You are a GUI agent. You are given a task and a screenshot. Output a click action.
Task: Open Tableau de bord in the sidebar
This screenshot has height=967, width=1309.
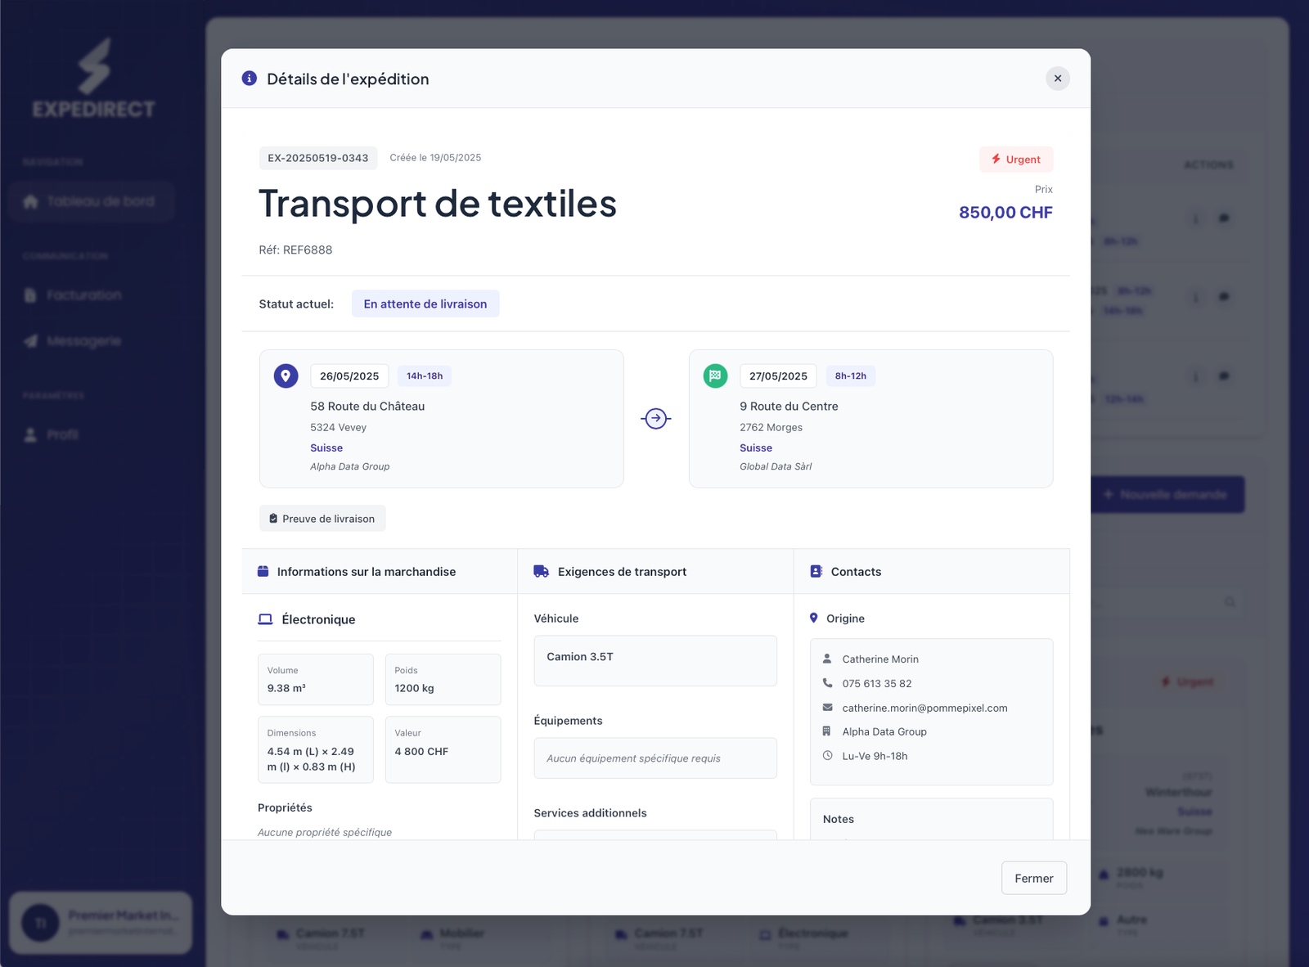pyautogui.click(x=92, y=201)
